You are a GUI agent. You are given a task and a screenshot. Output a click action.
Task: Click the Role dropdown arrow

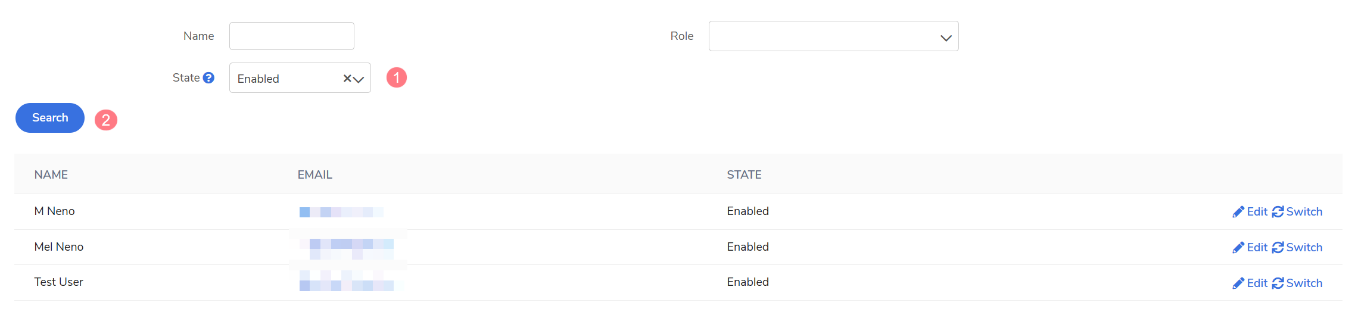point(946,38)
